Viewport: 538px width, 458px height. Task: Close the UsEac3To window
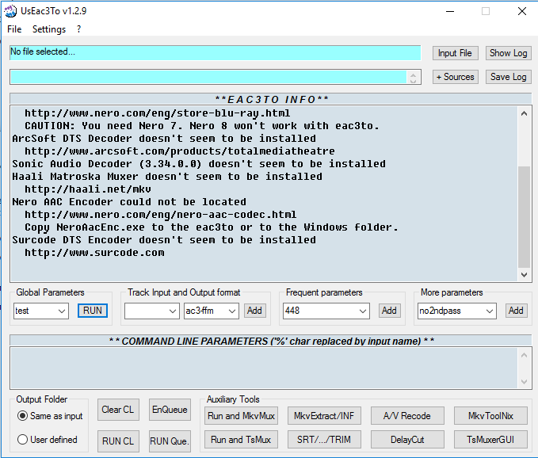click(522, 11)
